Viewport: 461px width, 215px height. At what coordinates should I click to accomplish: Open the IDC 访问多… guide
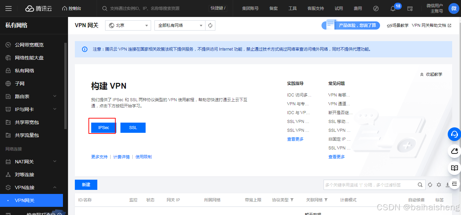pos(299,95)
